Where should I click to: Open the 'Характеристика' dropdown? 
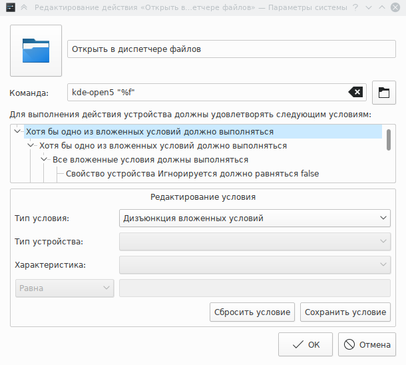(254, 264)
